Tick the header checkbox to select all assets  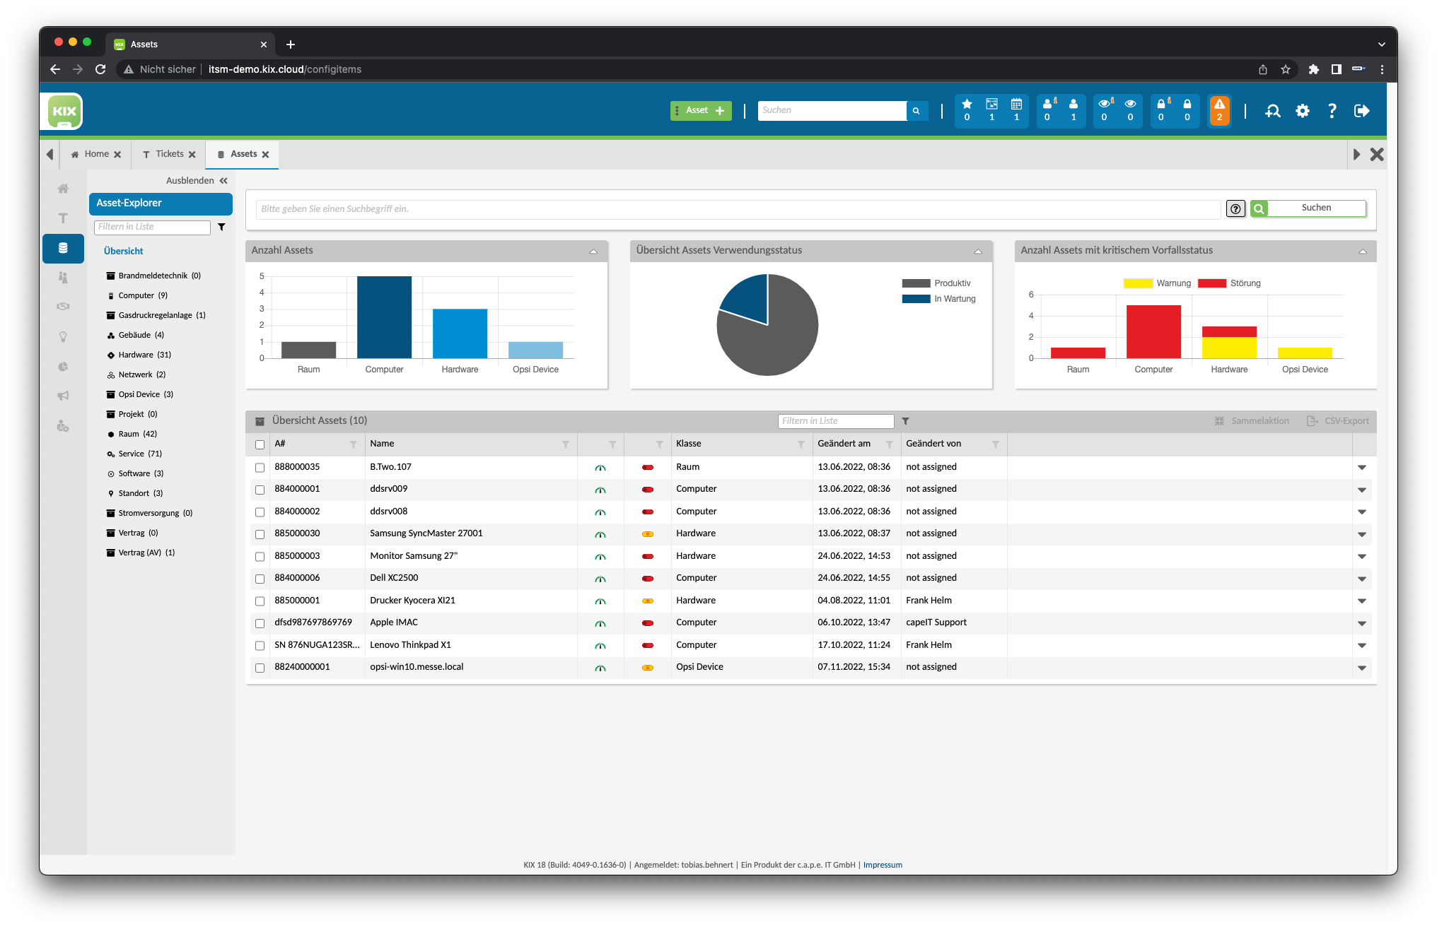pyautogui.click(x=260, y=444)
